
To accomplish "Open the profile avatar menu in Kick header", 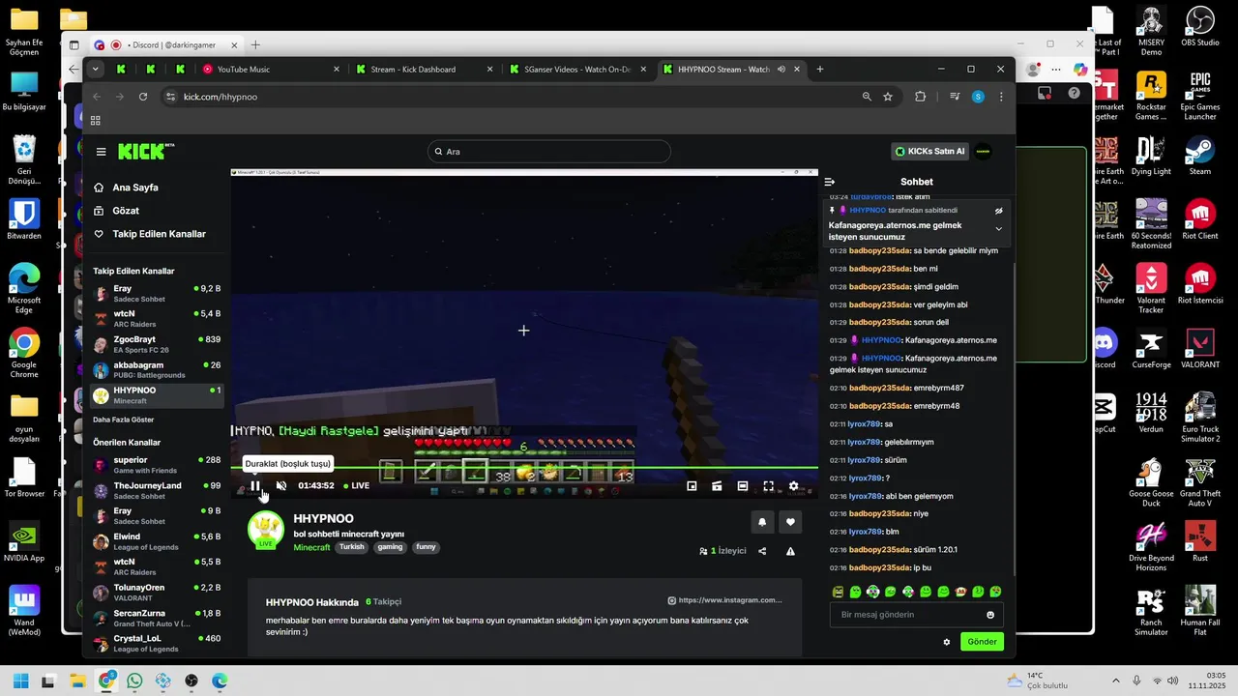I will [x=983, y=151].
